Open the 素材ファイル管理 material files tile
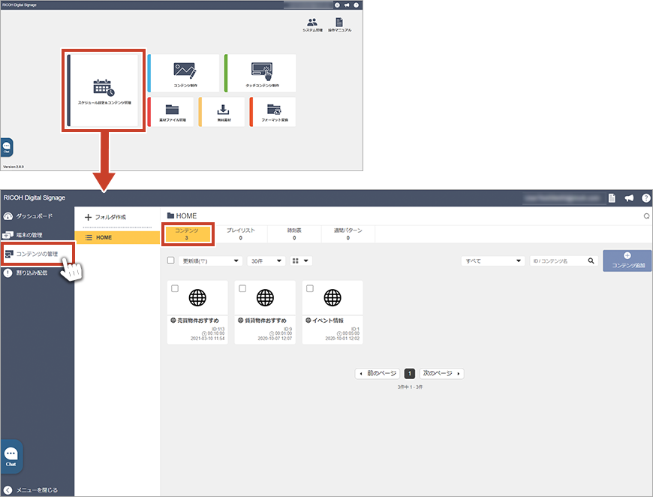The height and width of the screenshot is (497, 653). pyautogui.click(x=171, y=112)
